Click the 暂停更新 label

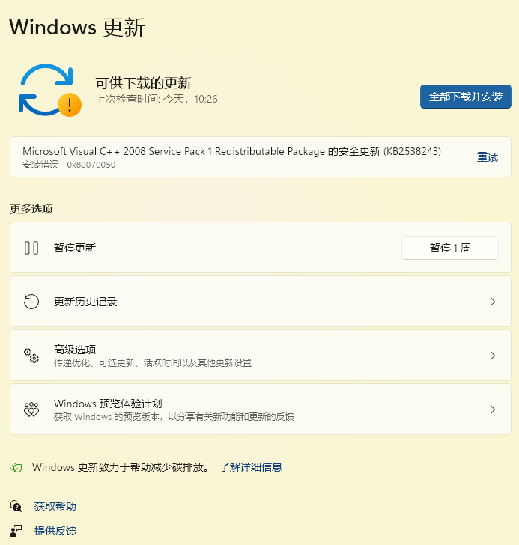point(75,248)
